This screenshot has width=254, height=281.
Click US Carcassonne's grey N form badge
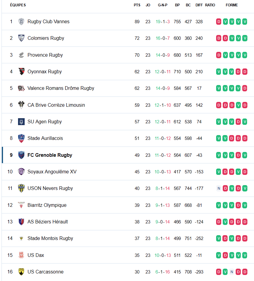click(x=232, y=272)
